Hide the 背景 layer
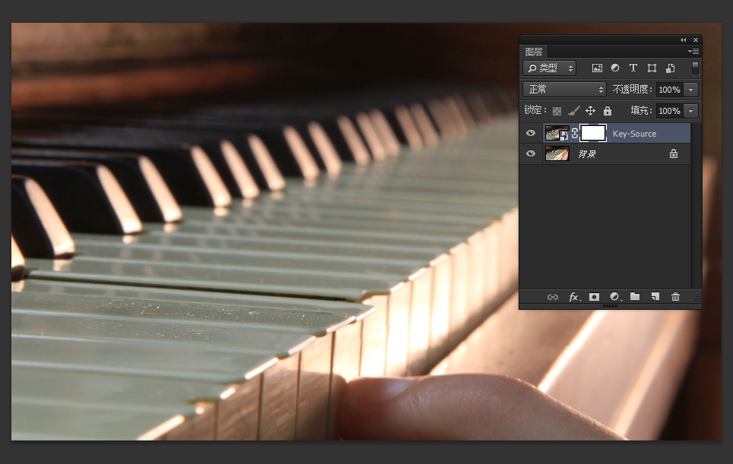 tap(531, 153)
